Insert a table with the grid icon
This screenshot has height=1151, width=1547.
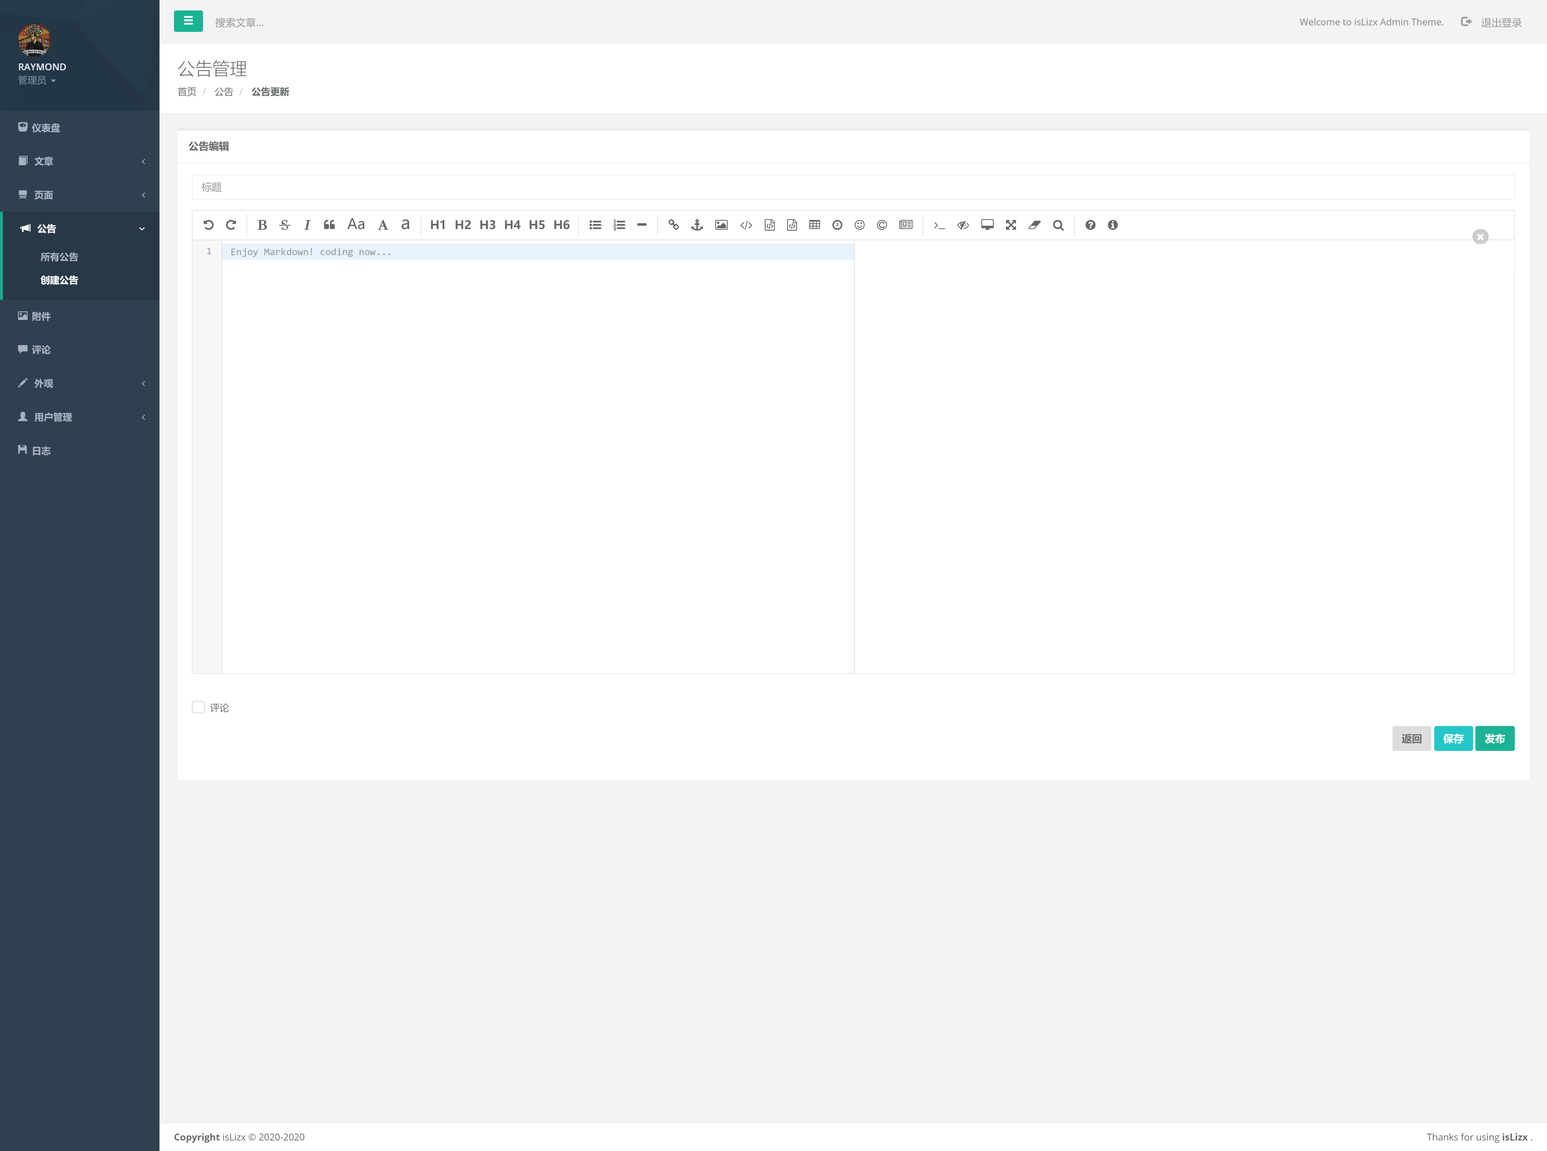(x=814, y=225)
